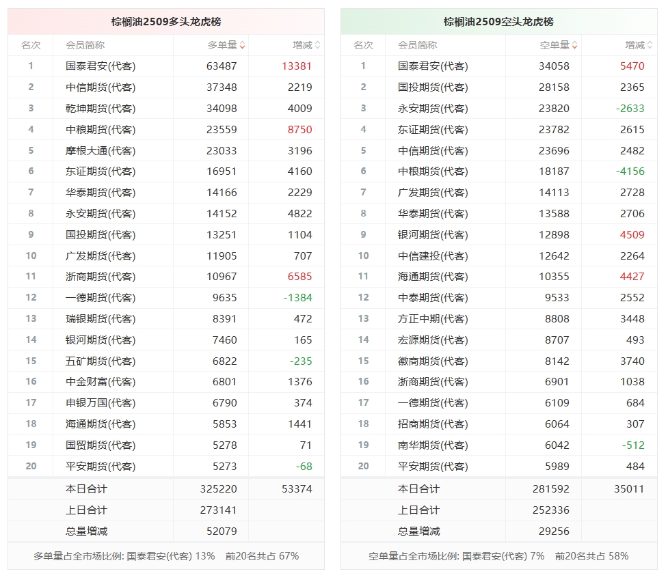Click value 23782 for 东证期货
This screenshot has width=668, height=580.
[x=554, y=129]
